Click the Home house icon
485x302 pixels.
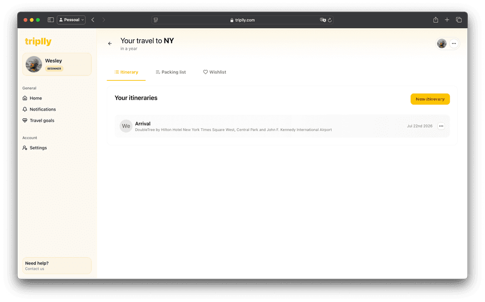pos(25,98)
